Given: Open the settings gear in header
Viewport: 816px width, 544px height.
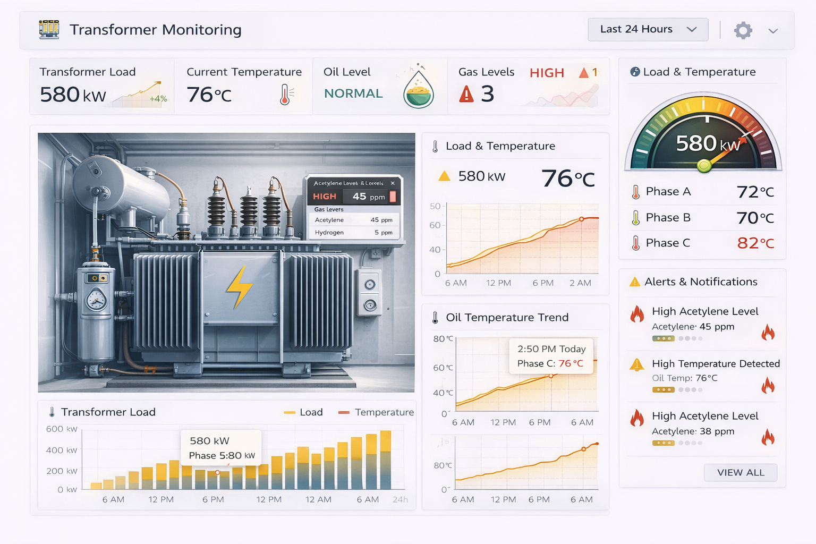Looking at the screenshot, I should point(743,30).
